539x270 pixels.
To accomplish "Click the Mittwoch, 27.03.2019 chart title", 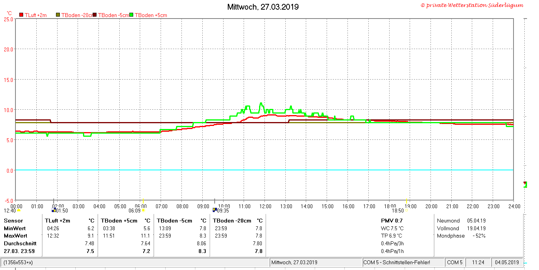I will pyautogui.click(x=263, y=7).
